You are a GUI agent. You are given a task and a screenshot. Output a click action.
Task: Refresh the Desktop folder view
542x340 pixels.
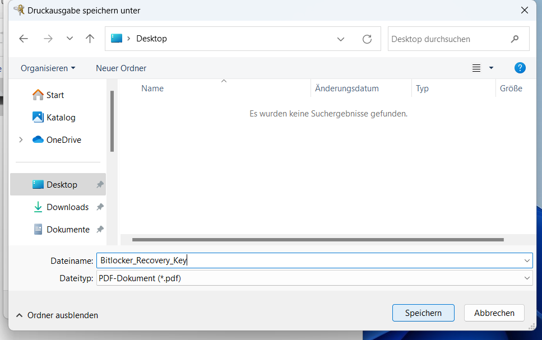click(367, 39)
